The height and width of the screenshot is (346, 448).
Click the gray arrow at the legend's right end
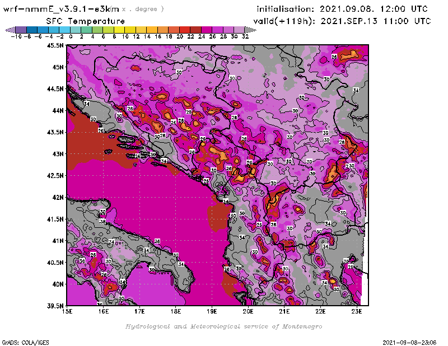click(x=250, y=30)
